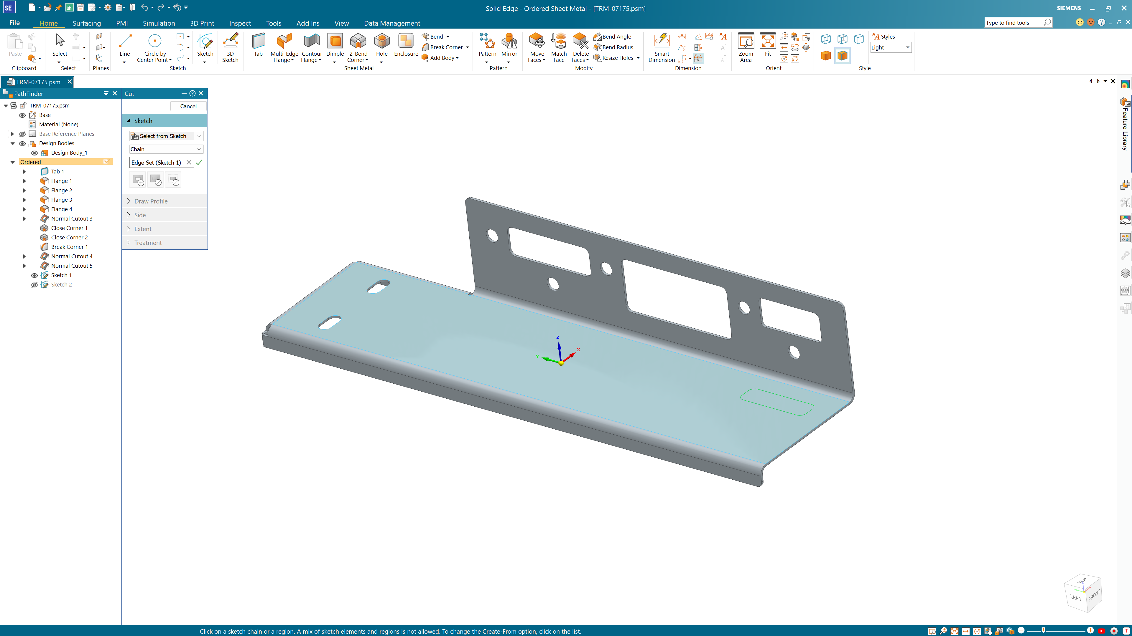Viewport: 1132px width, 636px height.
Task: Click the Sketch 2 item in PathFinder
Action: (x=61, y=284)
